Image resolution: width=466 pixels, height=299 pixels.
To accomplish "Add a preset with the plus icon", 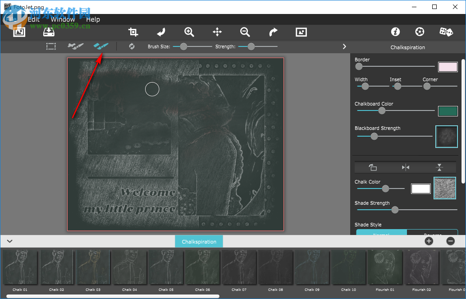I will tap(429, 241).
